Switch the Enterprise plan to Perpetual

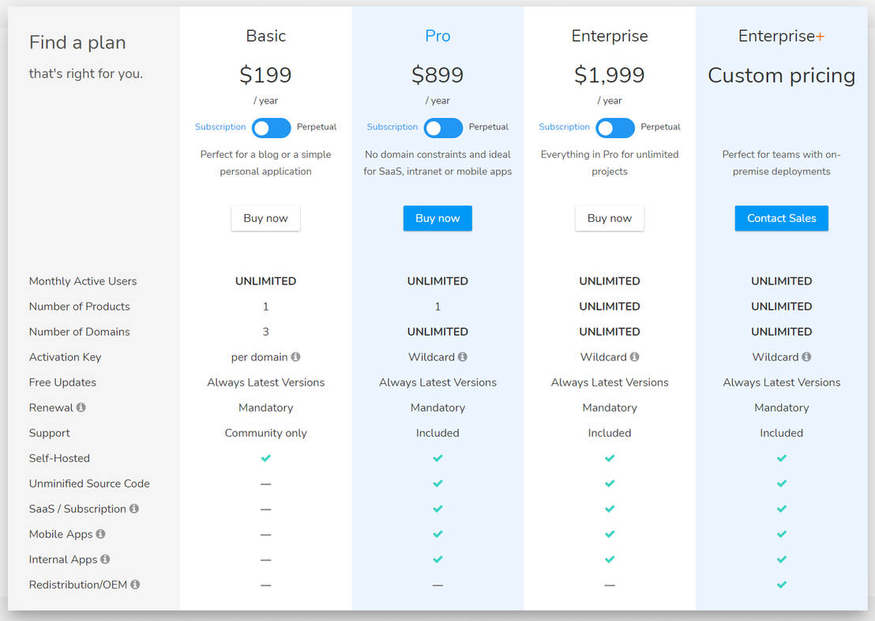[x=615, y=127]
